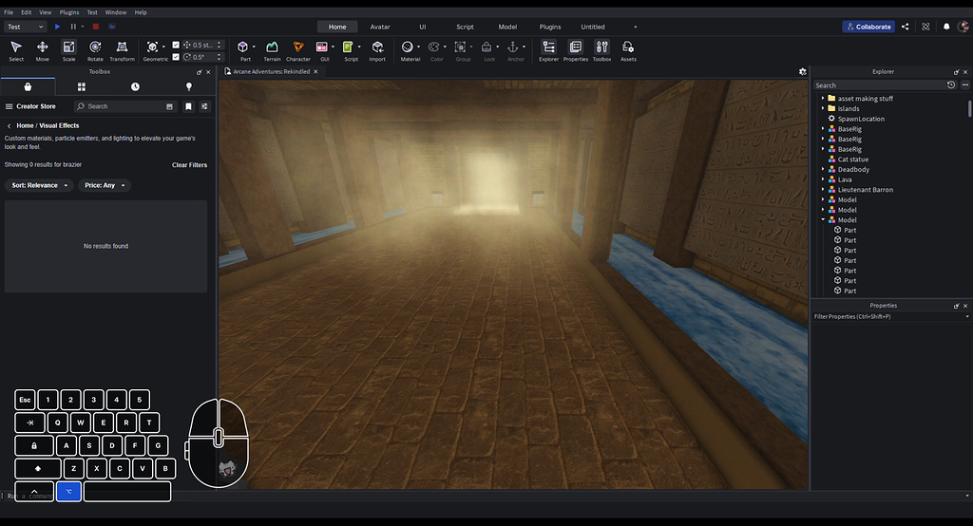
Task: Open the share icon next to Collaborate
Action: point(905,27)
